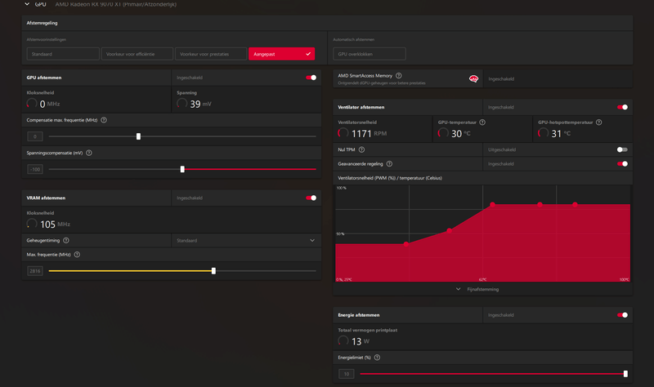Select Voorkeur voor efficiëntie preset
This screenshot has width=654, height=387.
(x=137, y=54)
